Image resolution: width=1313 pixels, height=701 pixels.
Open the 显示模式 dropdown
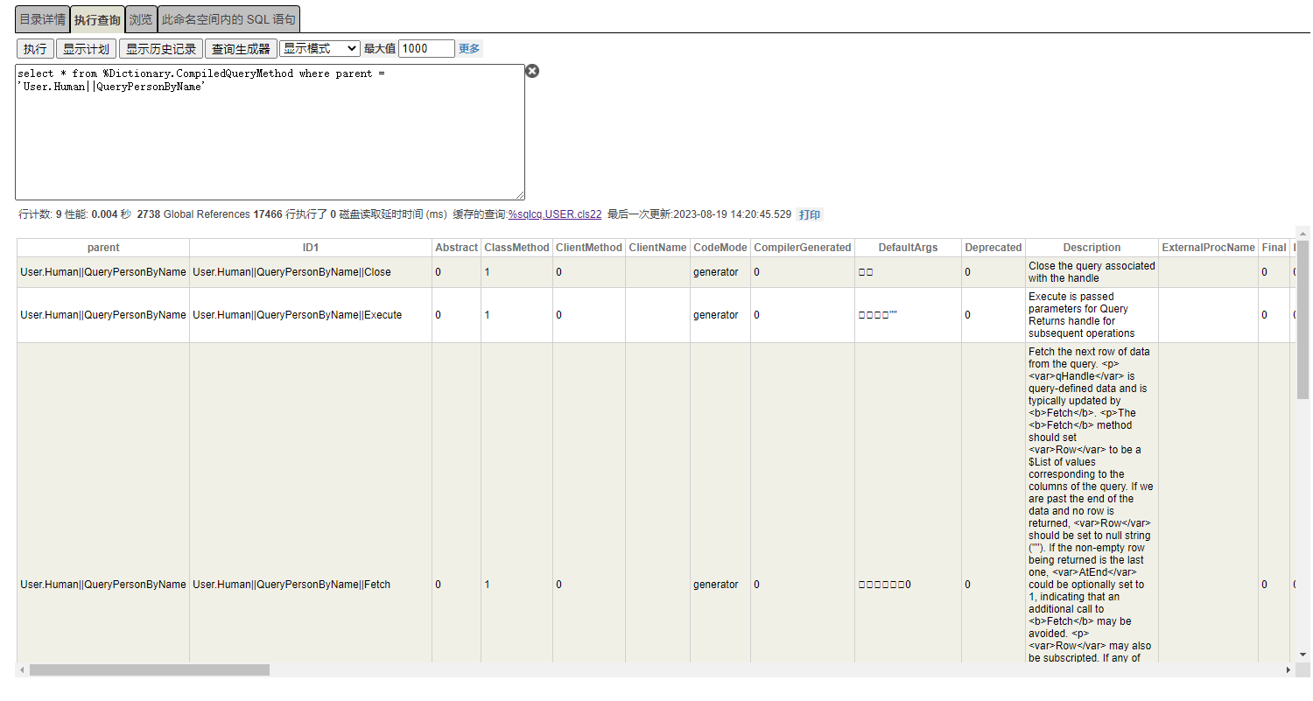coord(319,49)
